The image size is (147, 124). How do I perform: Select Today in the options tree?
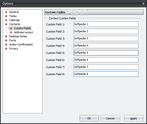click(x=13, y=16)
